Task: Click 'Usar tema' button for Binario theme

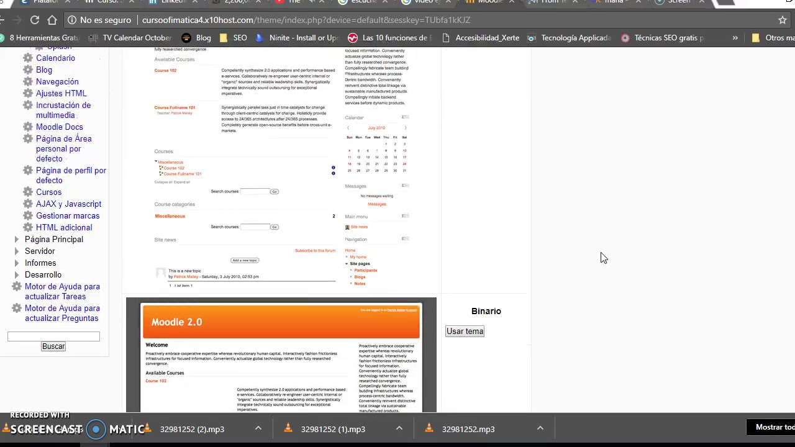Action: pos(465,331)
